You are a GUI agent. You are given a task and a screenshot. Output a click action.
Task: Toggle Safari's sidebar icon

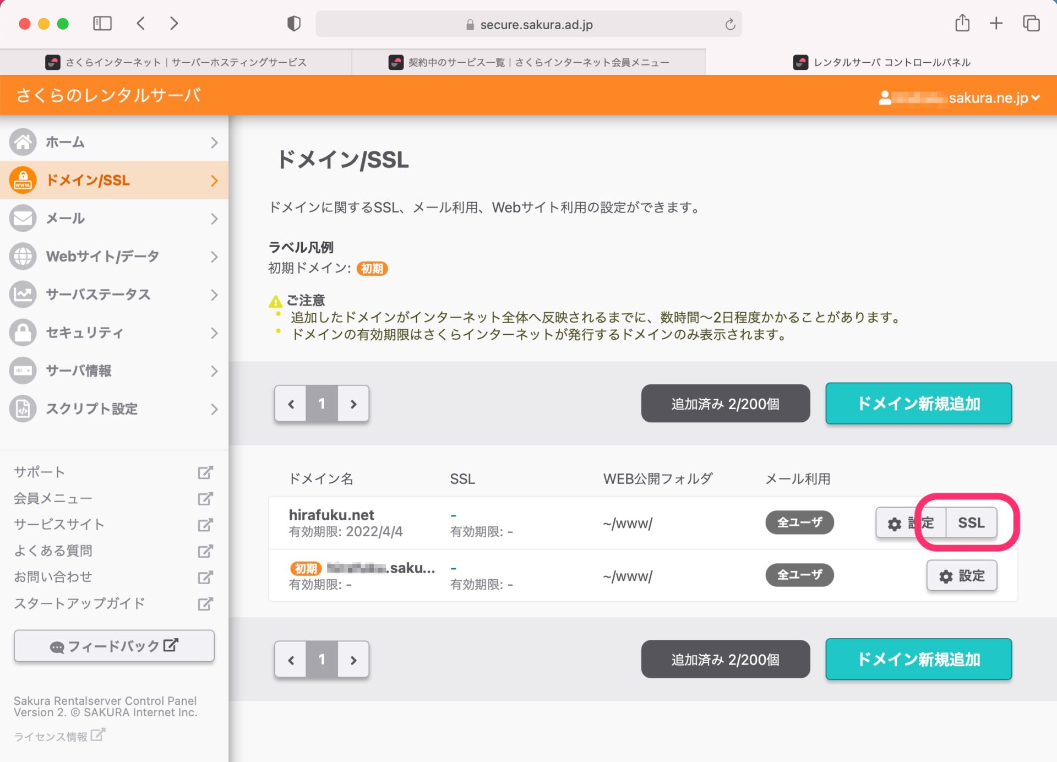coord(102,24)
